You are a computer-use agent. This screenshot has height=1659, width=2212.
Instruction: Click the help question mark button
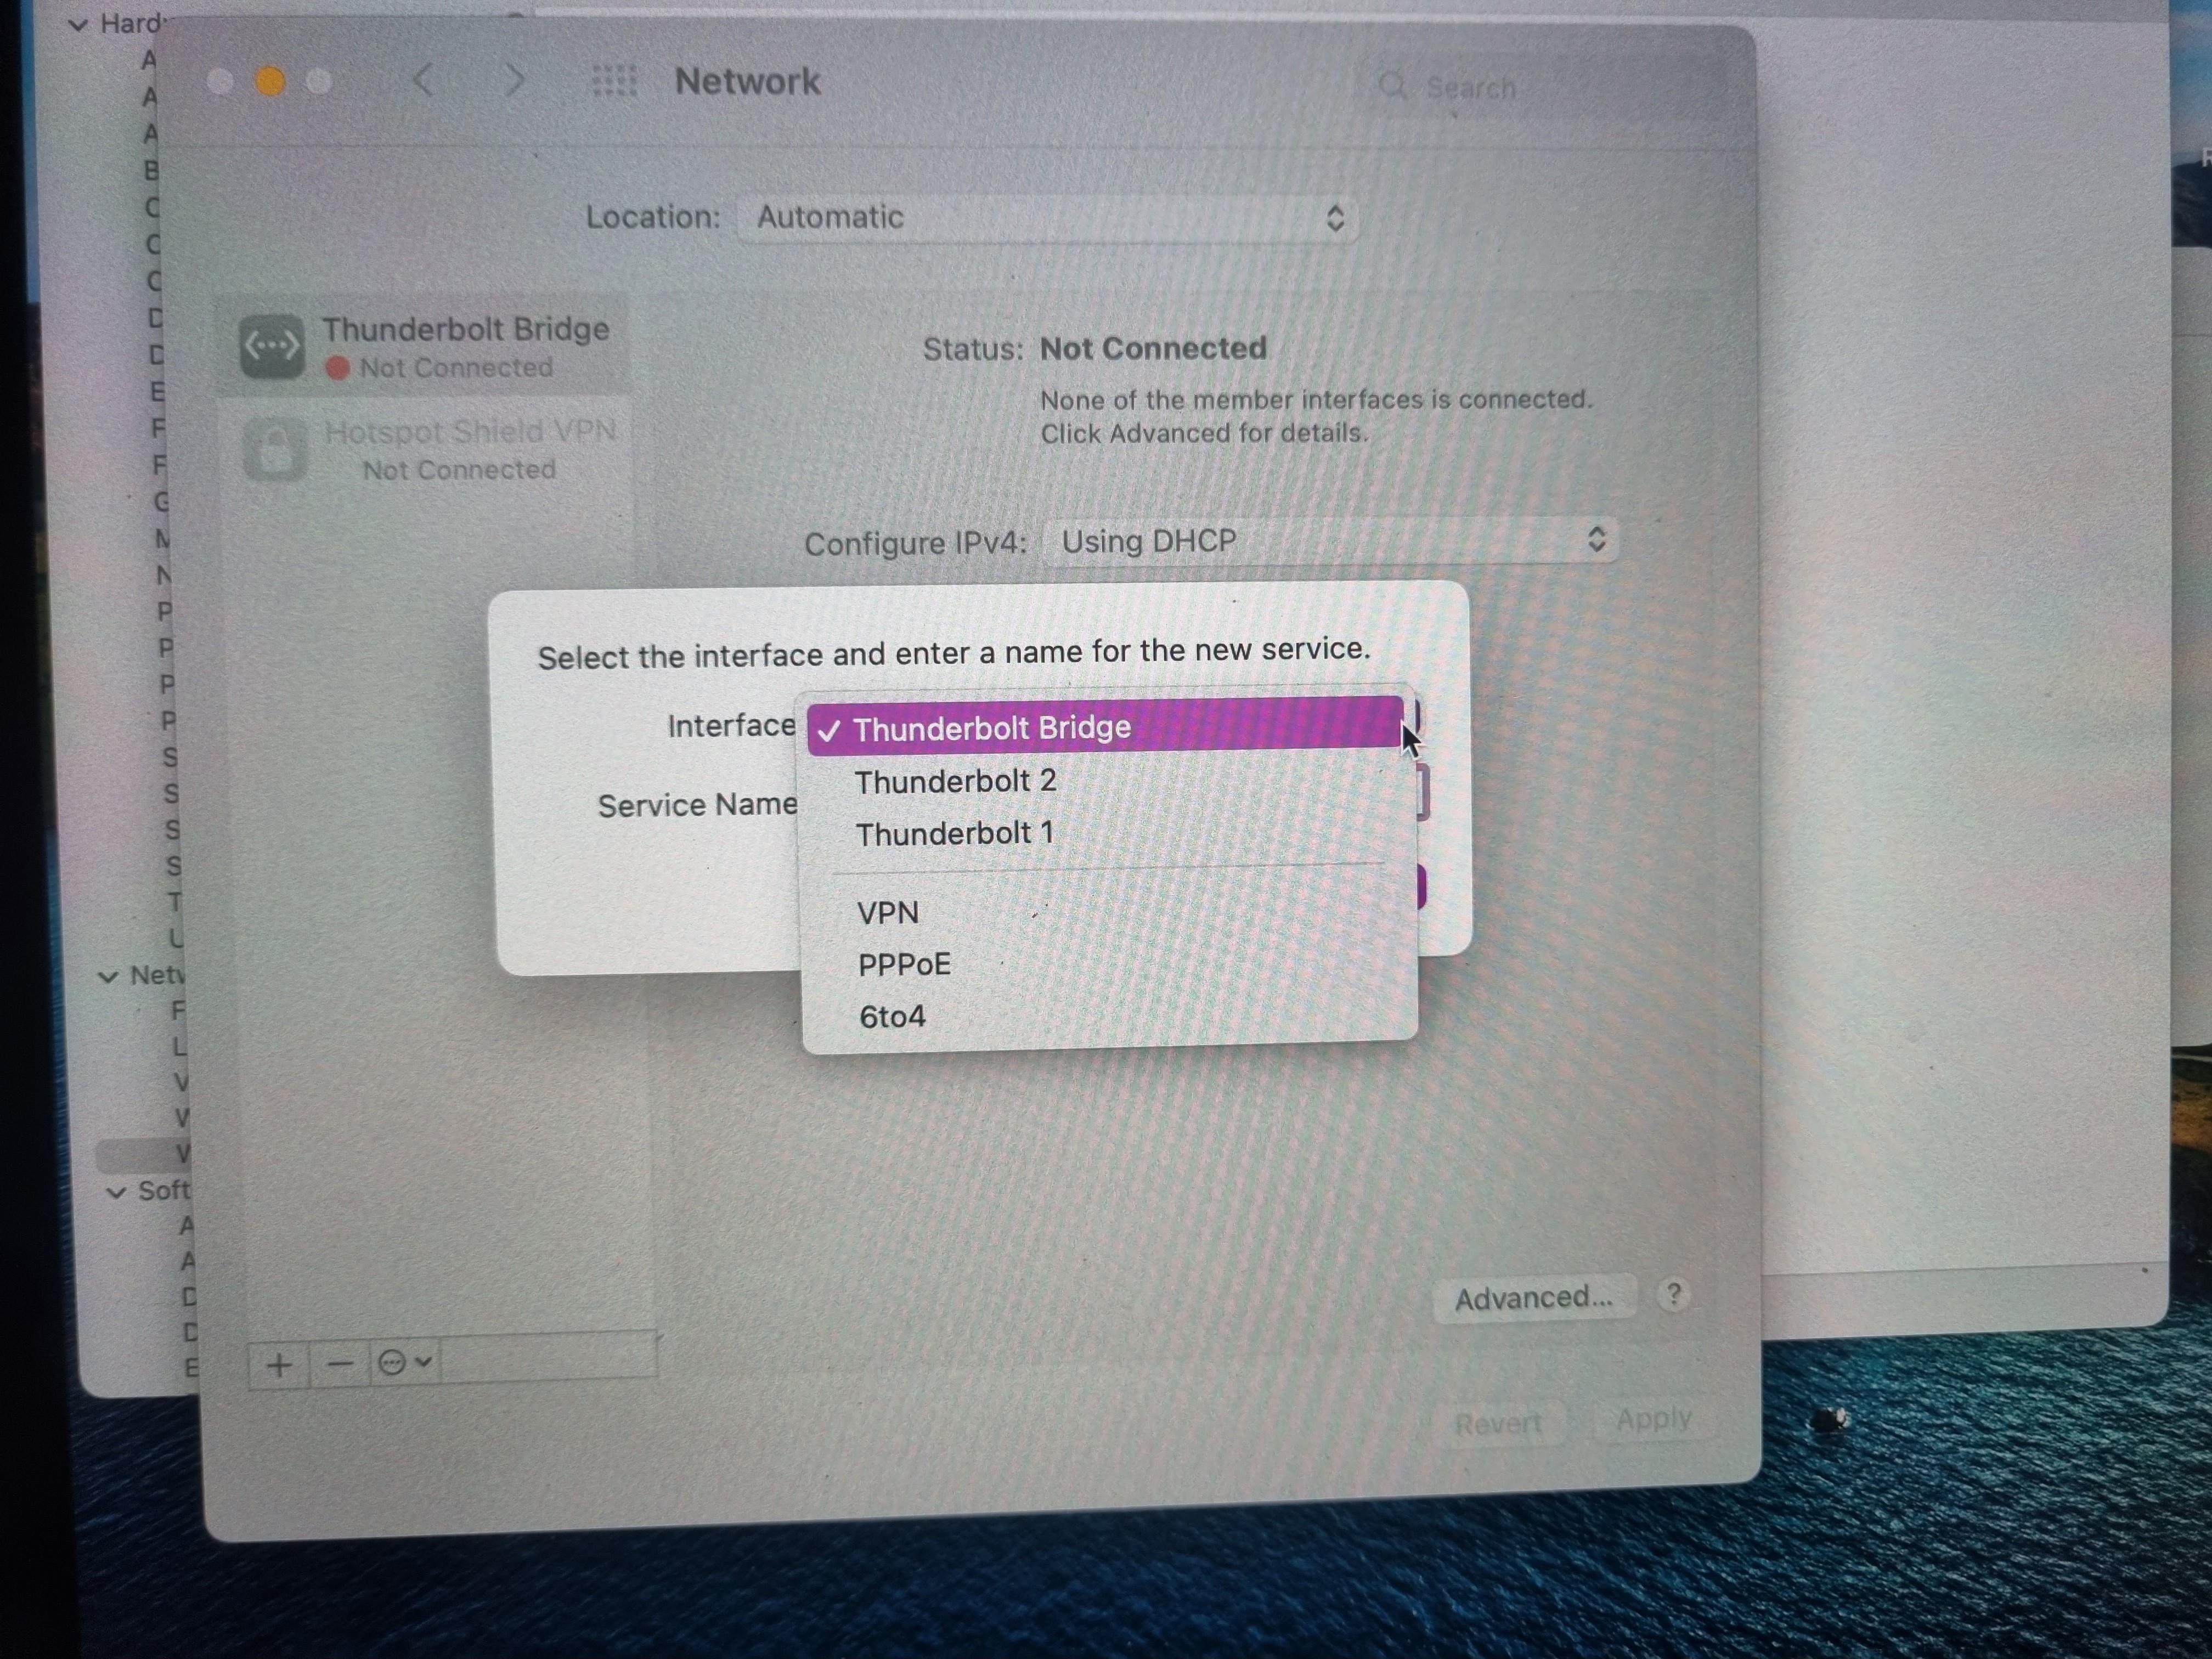point(1673,1294)
